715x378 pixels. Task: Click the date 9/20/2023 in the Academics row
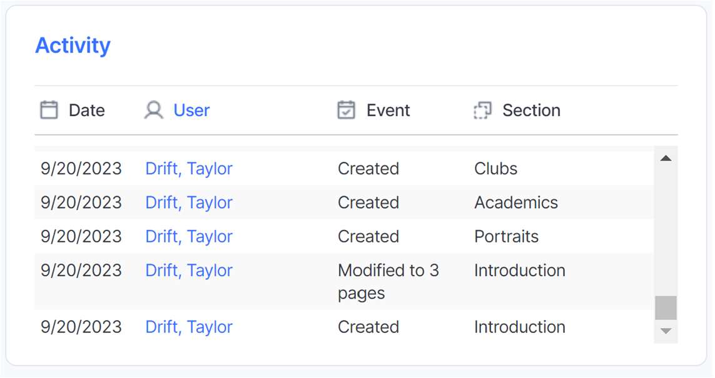[x=81, y=202]
